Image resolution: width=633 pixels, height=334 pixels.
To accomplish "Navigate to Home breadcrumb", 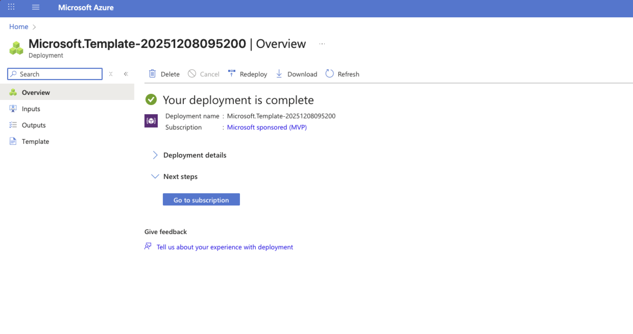I will point(19,27).
